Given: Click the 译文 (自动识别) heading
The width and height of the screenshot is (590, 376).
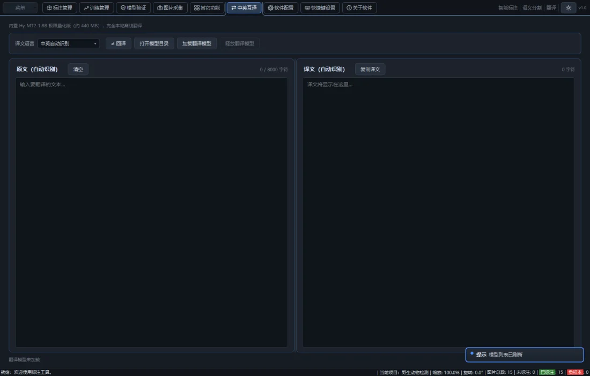Looking at the screenshot, I should pyautogui.click(x=324, y=69).
